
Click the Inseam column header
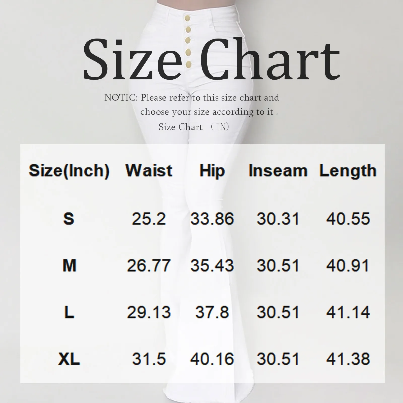coord(278,171)
